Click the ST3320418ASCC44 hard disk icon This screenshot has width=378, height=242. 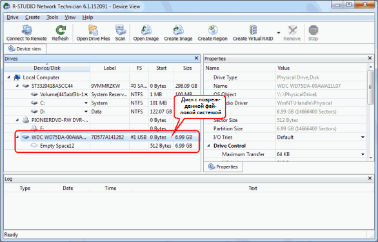(x=26, y=86)
